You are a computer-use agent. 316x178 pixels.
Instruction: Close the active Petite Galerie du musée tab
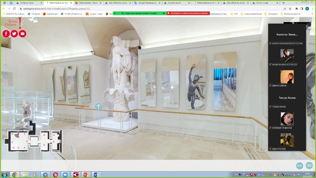click(x=71, y=3)
